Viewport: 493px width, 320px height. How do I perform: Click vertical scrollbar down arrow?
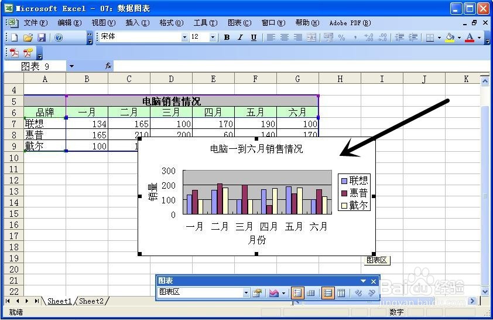485,291
